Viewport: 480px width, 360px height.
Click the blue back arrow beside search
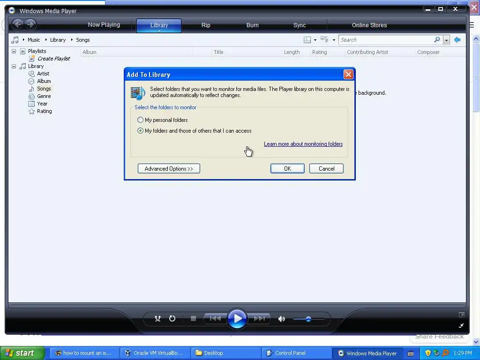coord(457,40)
